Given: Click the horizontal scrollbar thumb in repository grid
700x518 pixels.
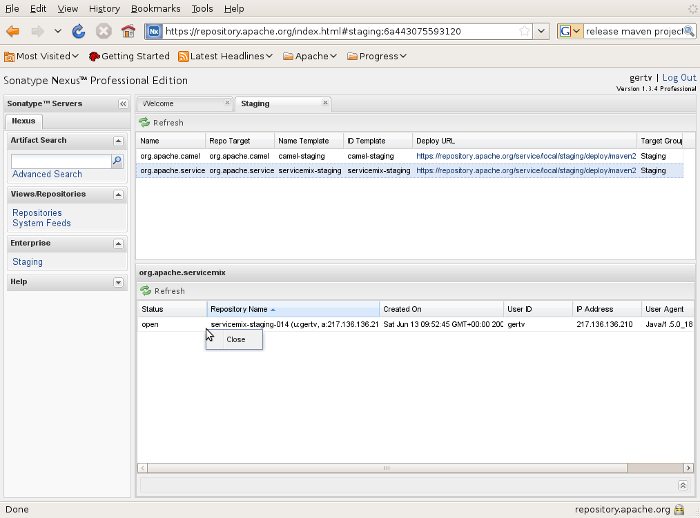Looking at the screenshot, I should pyautogui.click(x=387, y=468).
